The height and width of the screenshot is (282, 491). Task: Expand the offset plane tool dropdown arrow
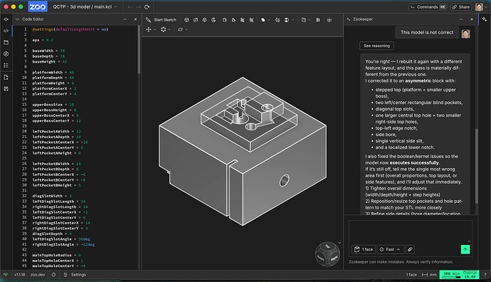click(310, 20)
